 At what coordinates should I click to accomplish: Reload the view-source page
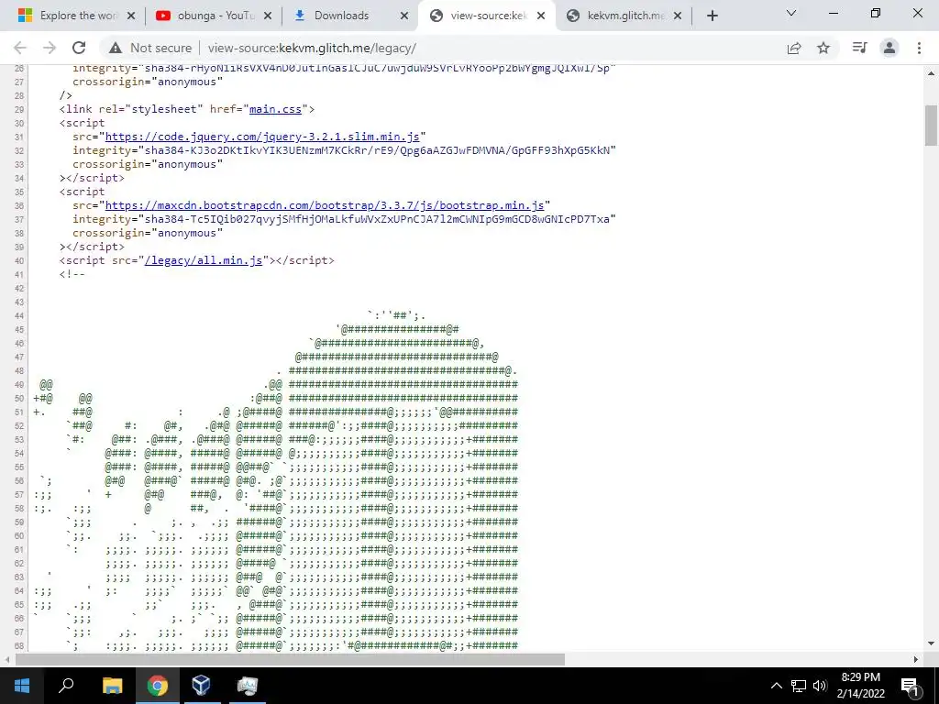[x=79, y=48]
